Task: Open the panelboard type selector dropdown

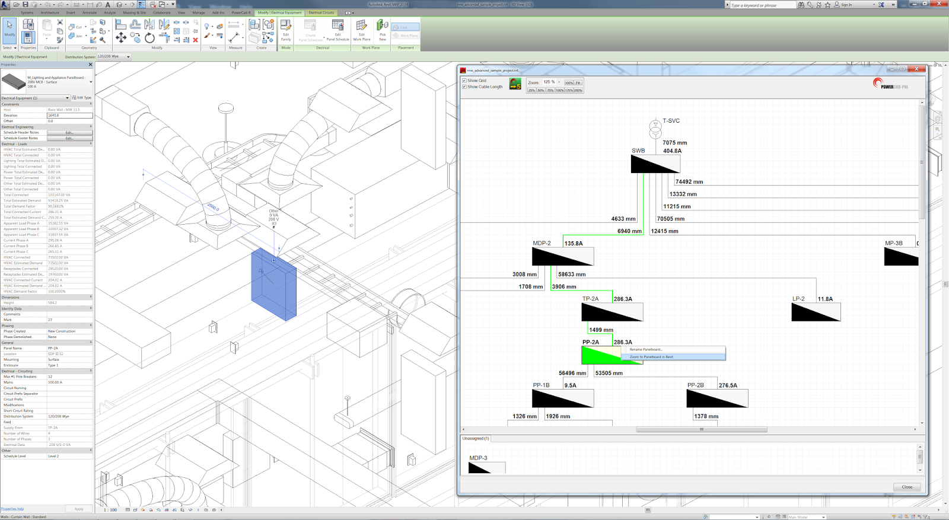Action: (x=91, y=82)
